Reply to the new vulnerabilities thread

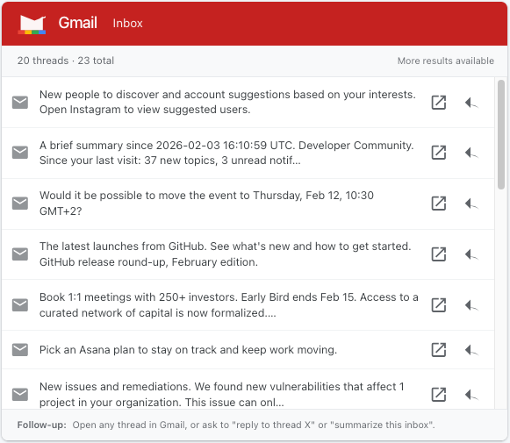[471, 395]
